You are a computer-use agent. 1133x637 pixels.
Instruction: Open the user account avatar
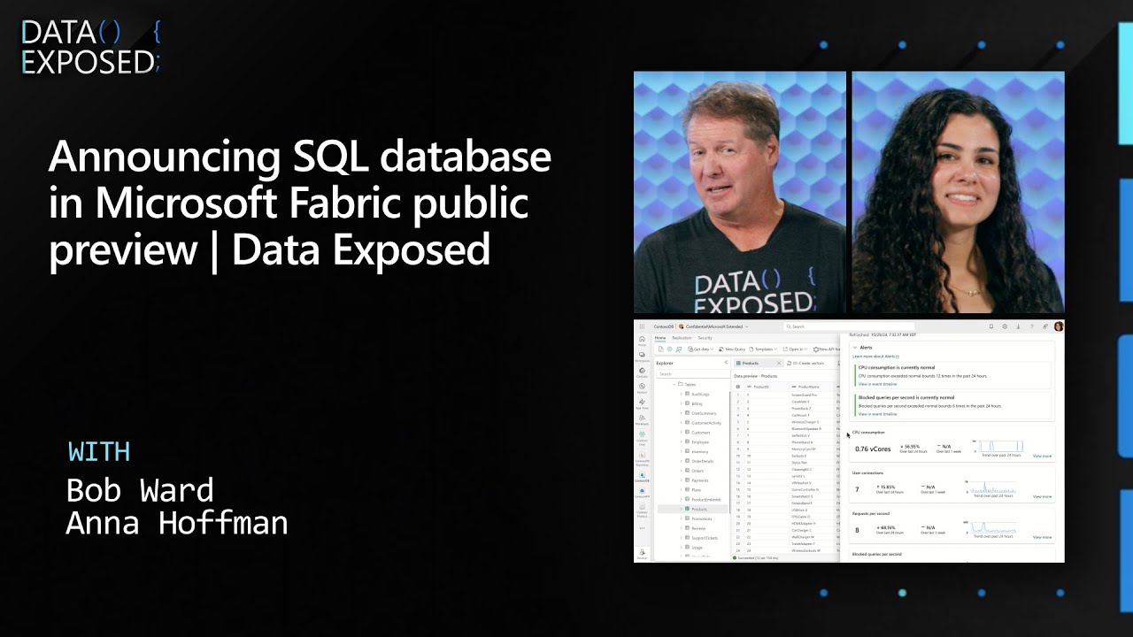[x=1059, y=326]
